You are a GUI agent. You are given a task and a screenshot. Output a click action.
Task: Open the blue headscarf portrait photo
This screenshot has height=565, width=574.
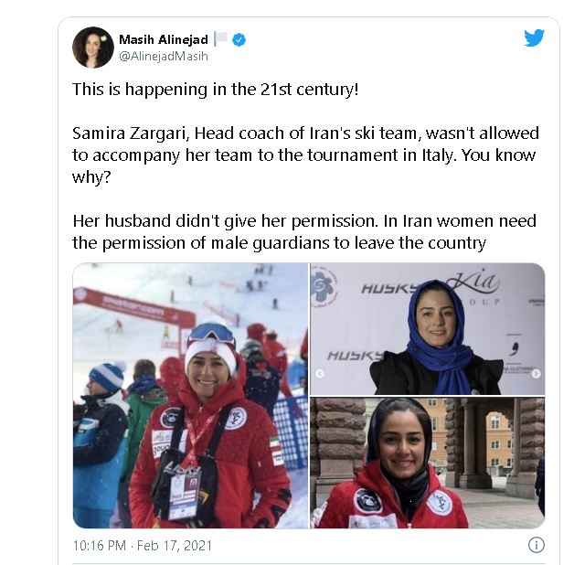click(x=428, y=329)
